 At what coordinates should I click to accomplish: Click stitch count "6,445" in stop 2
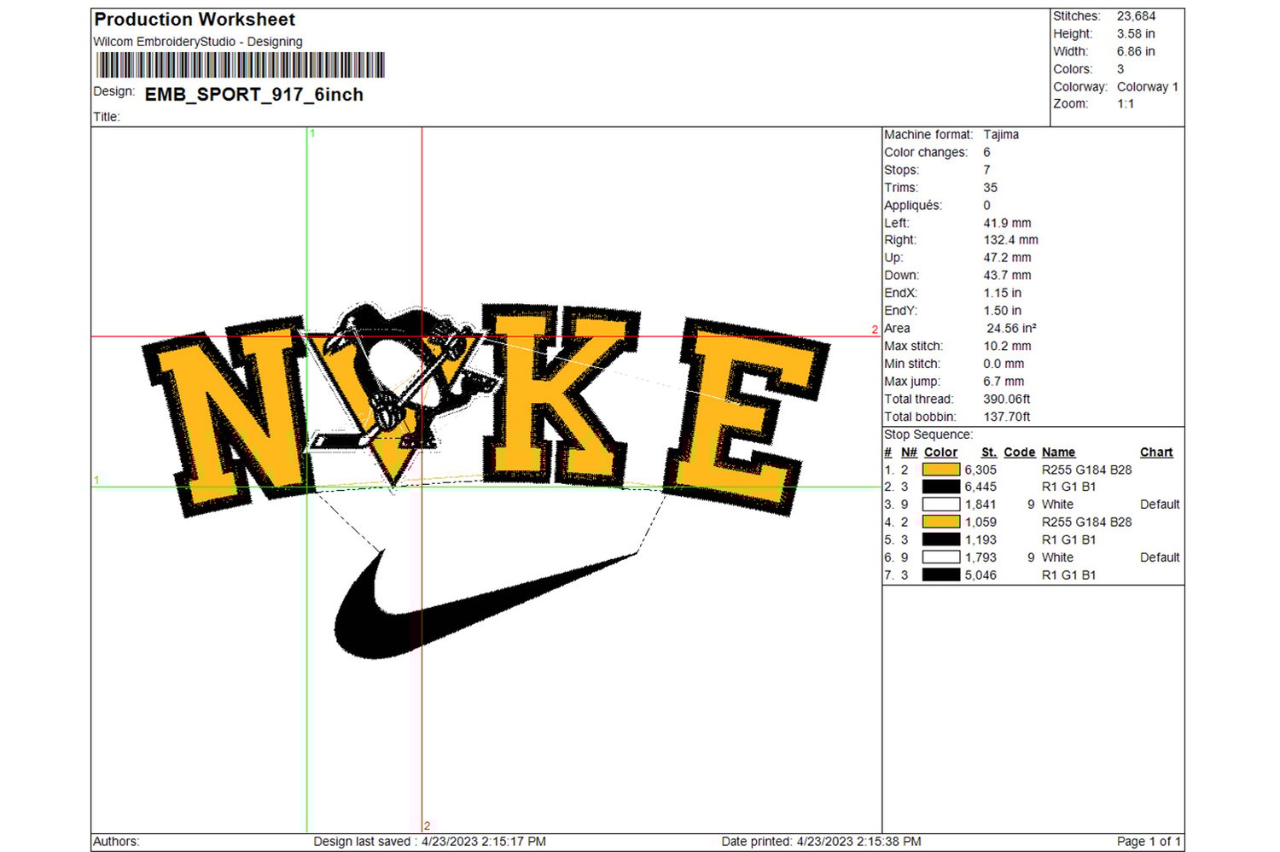click(980, 487)
